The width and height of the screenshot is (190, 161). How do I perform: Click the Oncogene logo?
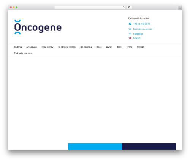[38, 27]
